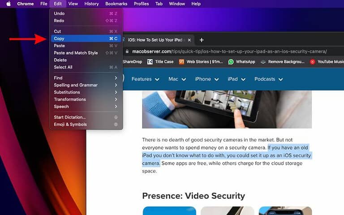Open the Bookmarks menu in menu bar

tap(116, 4)
